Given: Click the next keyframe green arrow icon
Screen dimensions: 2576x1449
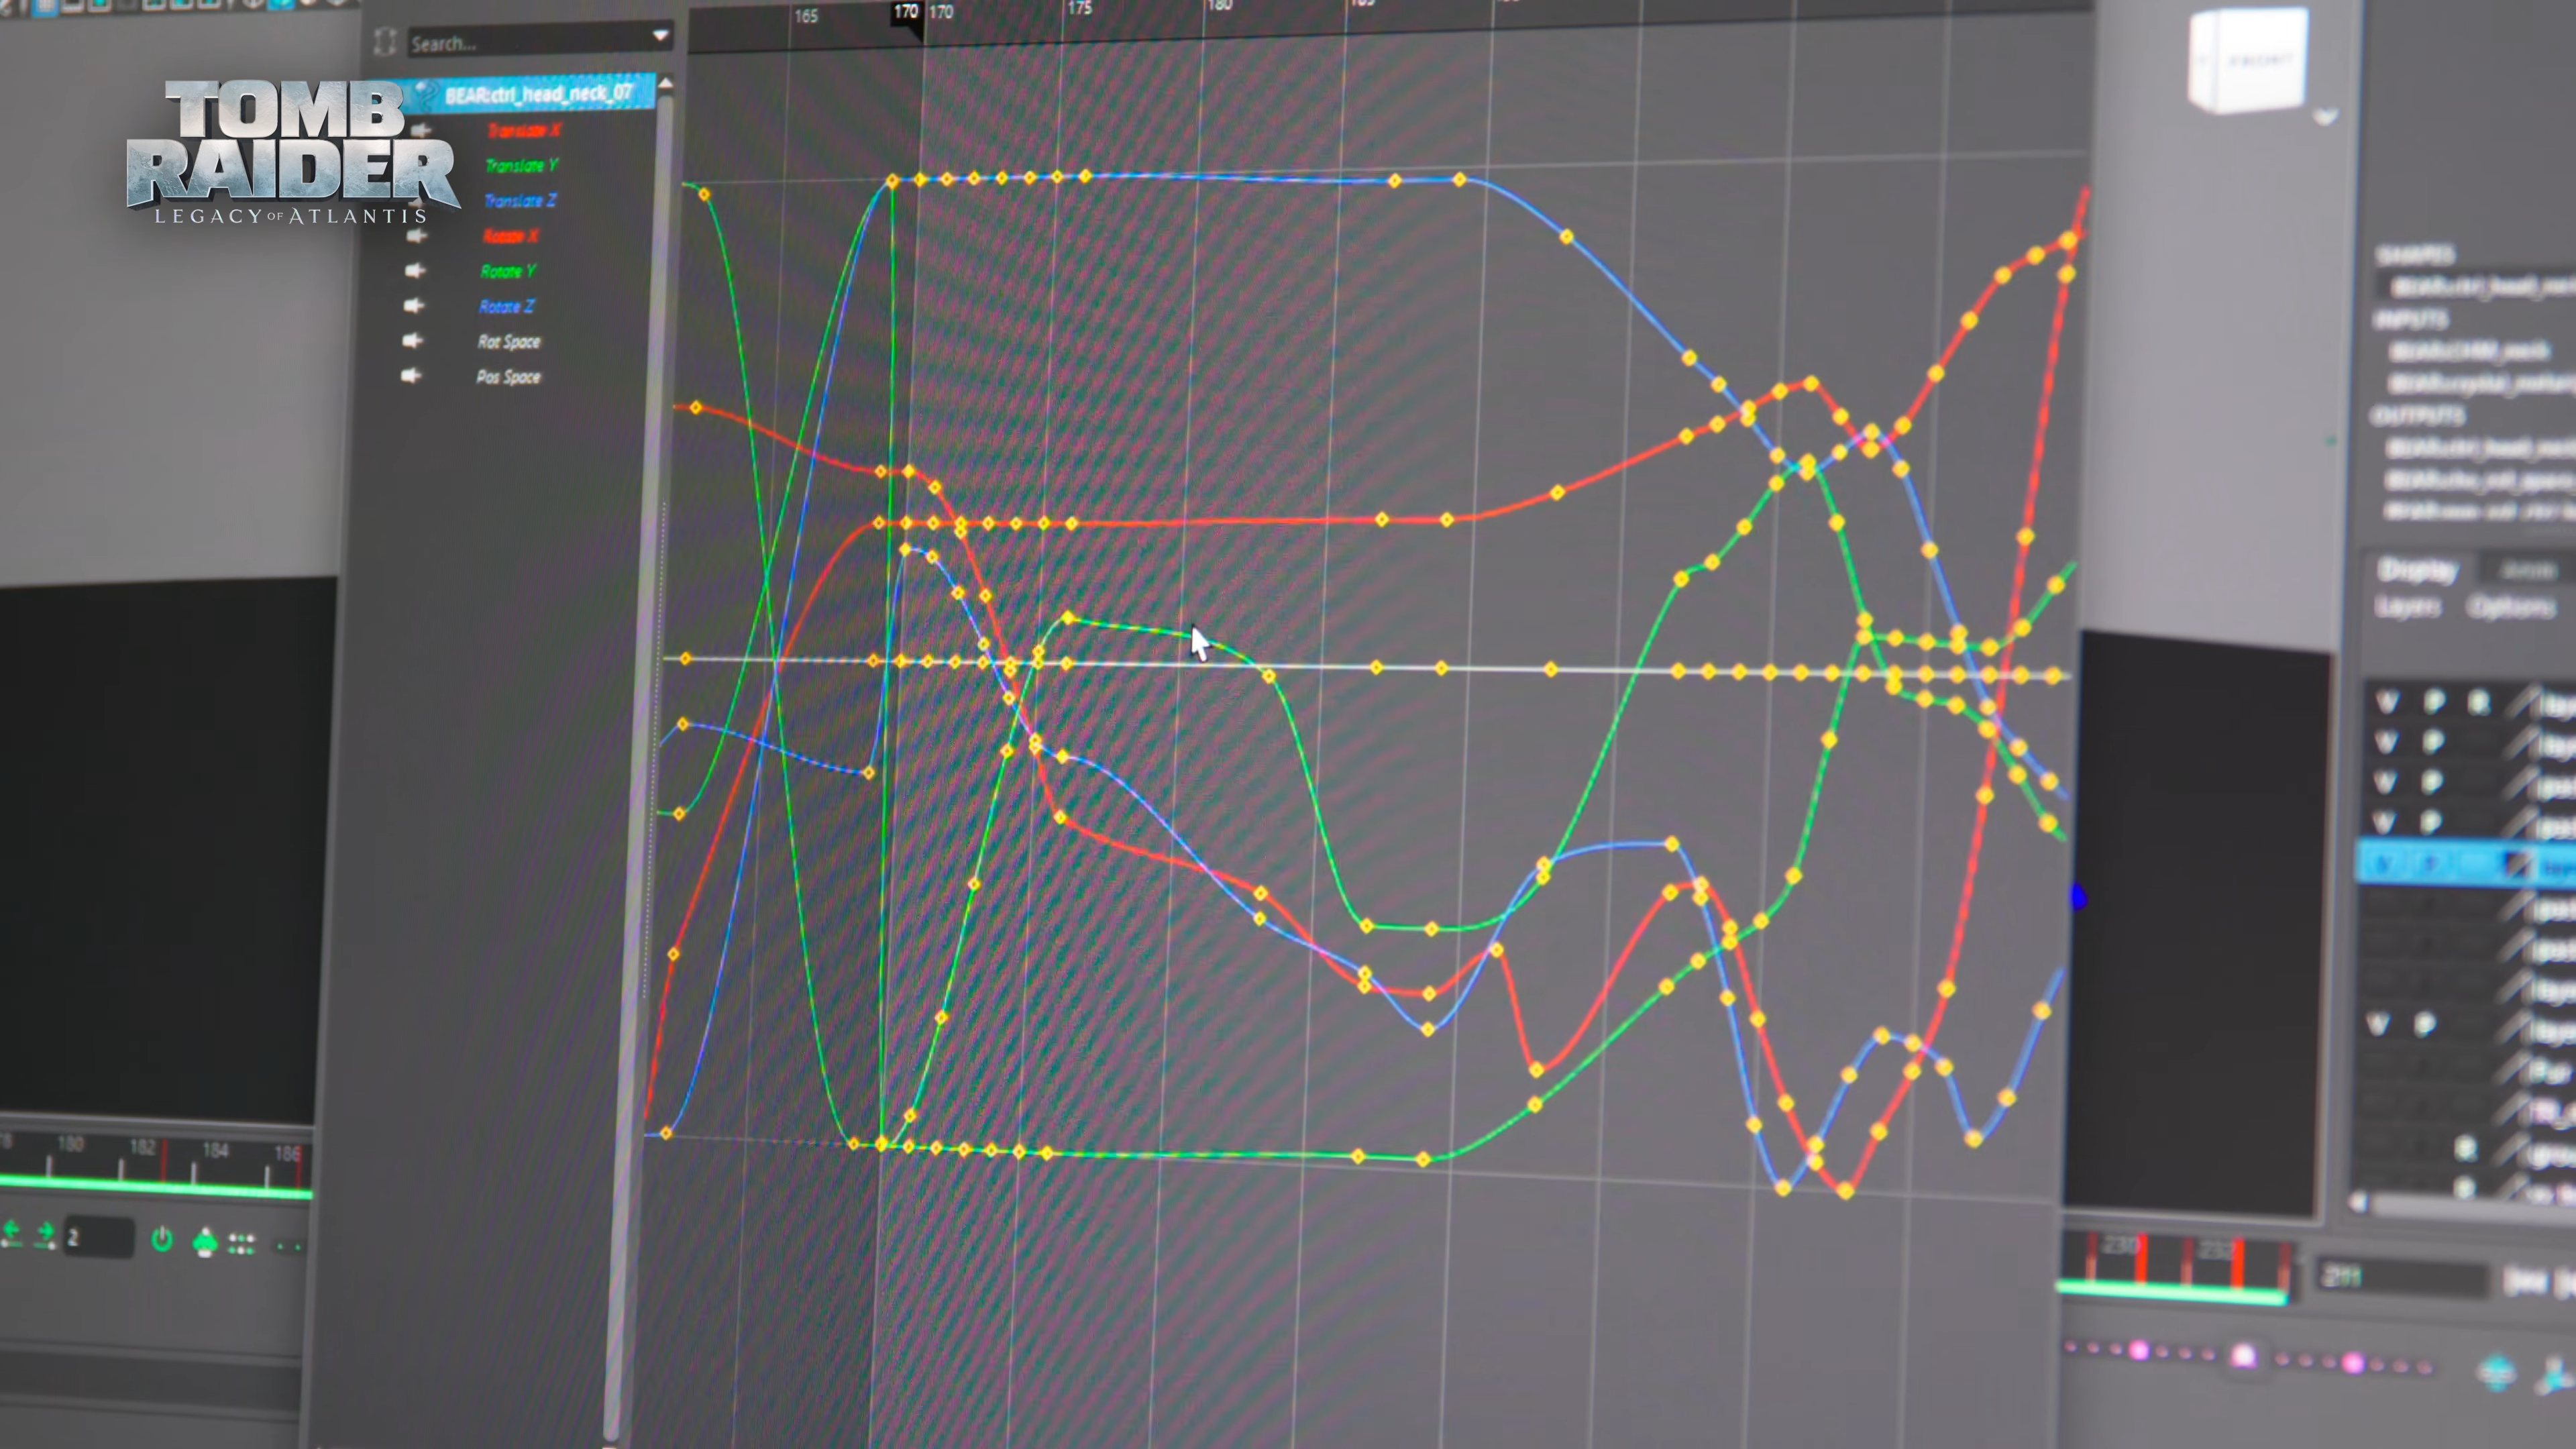Looking at the screenshot, I should tap(45, 1235).
